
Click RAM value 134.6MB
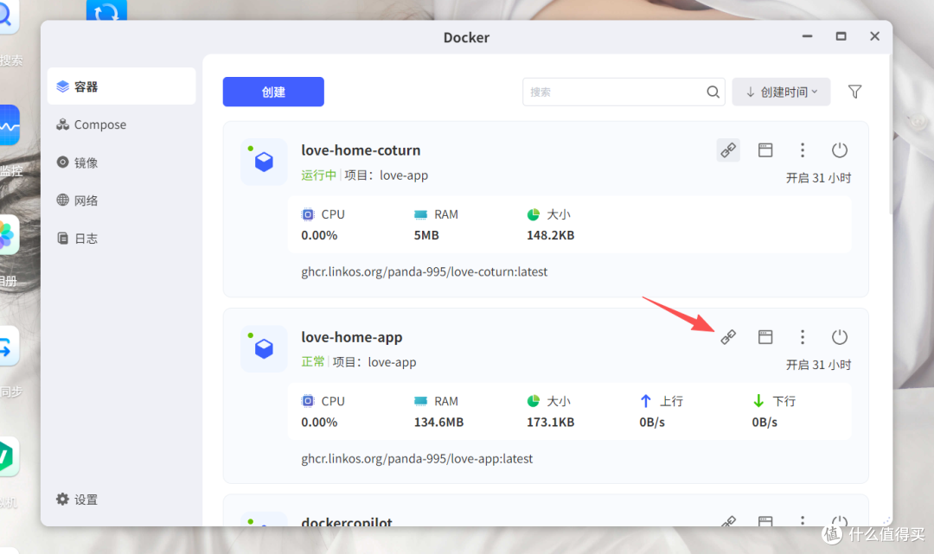pos(438,422)
